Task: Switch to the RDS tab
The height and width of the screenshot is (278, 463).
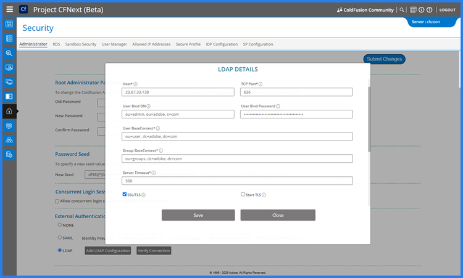Action: (x=56, y=44)
